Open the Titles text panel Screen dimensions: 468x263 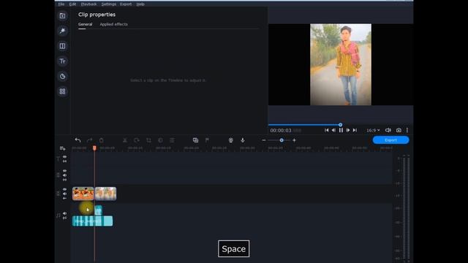point(62,61)
